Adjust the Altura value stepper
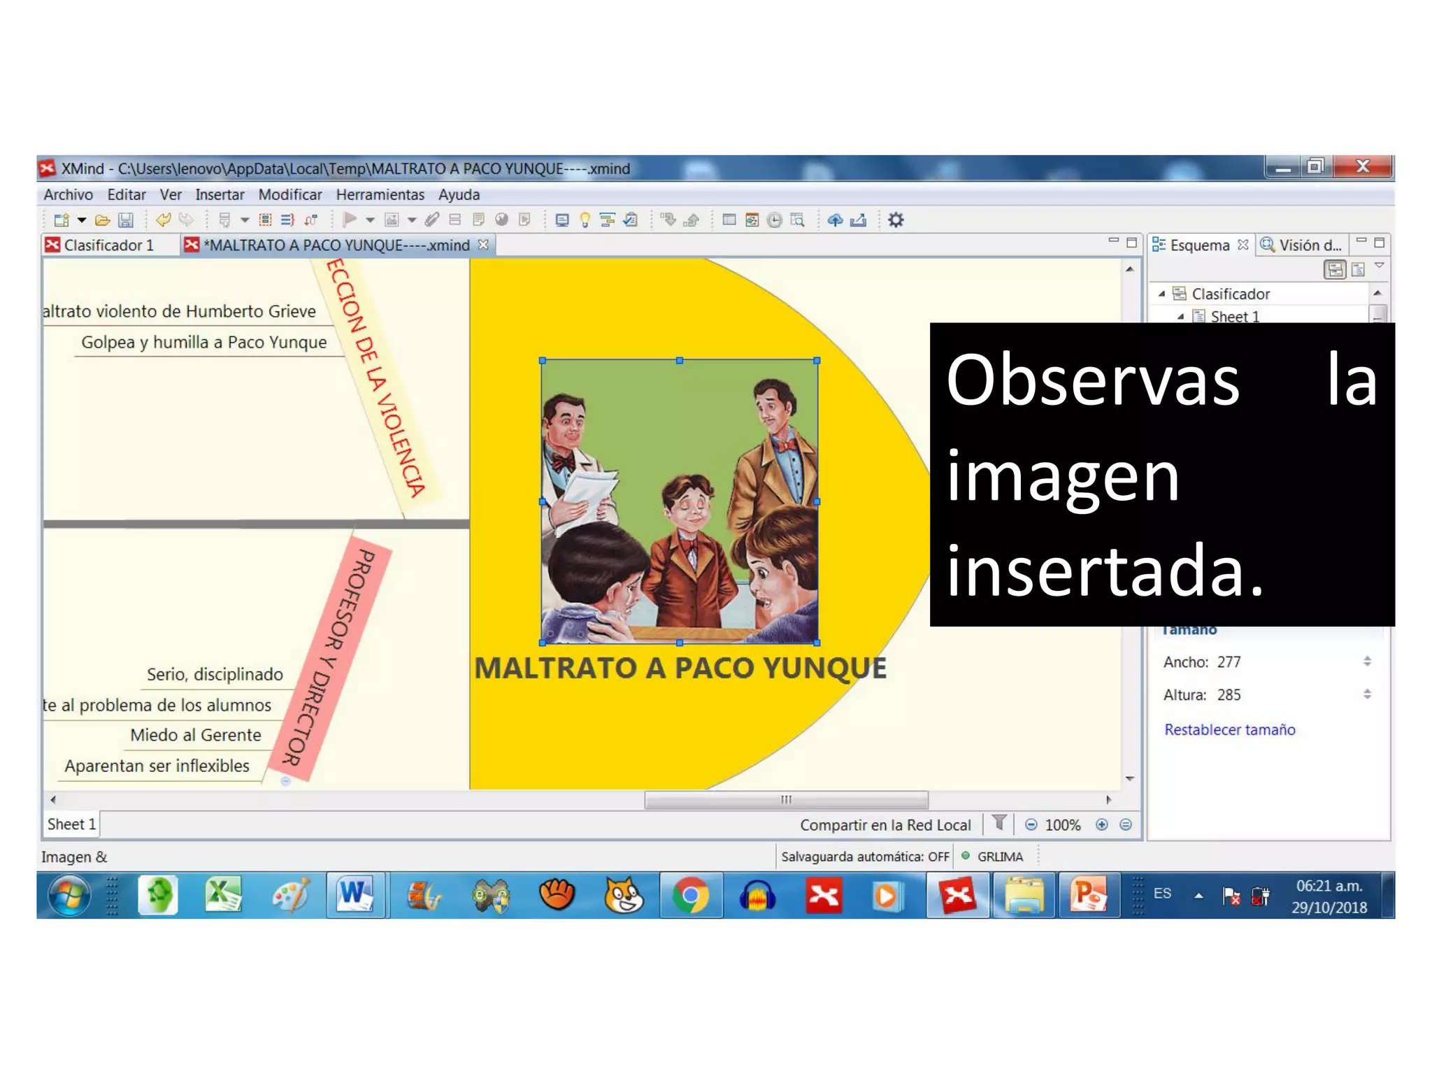Image resolution: width=1432 pixels, height=1074 pixels. coord(1367,694)
